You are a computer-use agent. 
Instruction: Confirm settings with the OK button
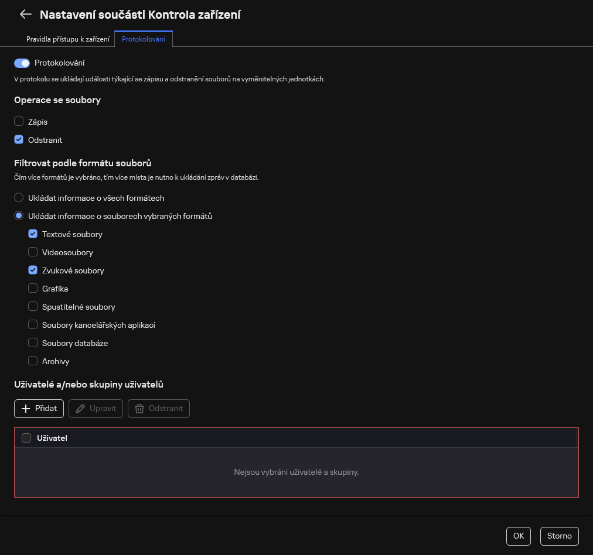click(x=518, y=536)
